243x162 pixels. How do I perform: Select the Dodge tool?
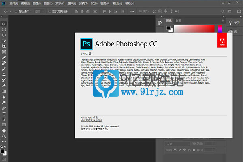click(4, 103)
